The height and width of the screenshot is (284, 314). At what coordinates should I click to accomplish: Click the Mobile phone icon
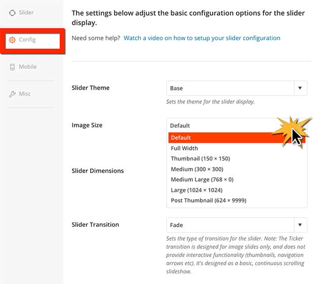click(13, 67)
